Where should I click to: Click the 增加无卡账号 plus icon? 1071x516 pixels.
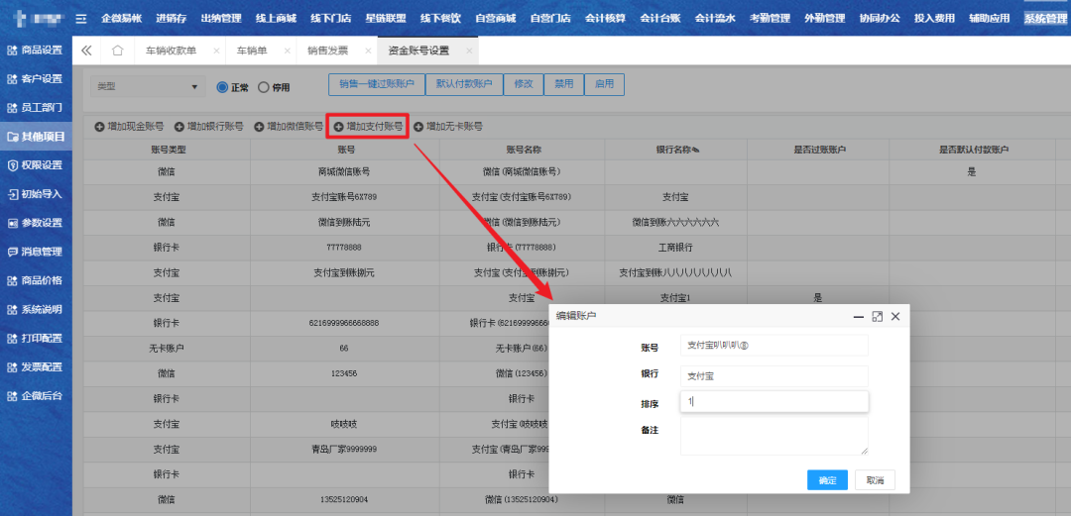tap(418, 127)
